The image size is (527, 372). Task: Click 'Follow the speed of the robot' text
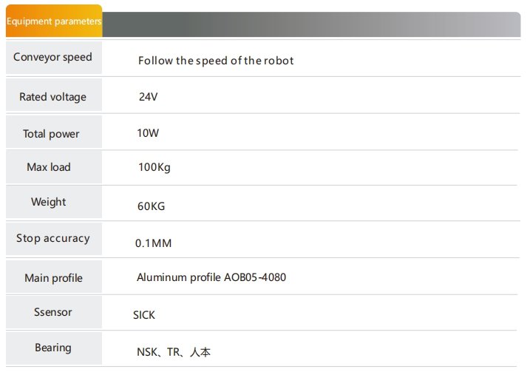(216, 61)
